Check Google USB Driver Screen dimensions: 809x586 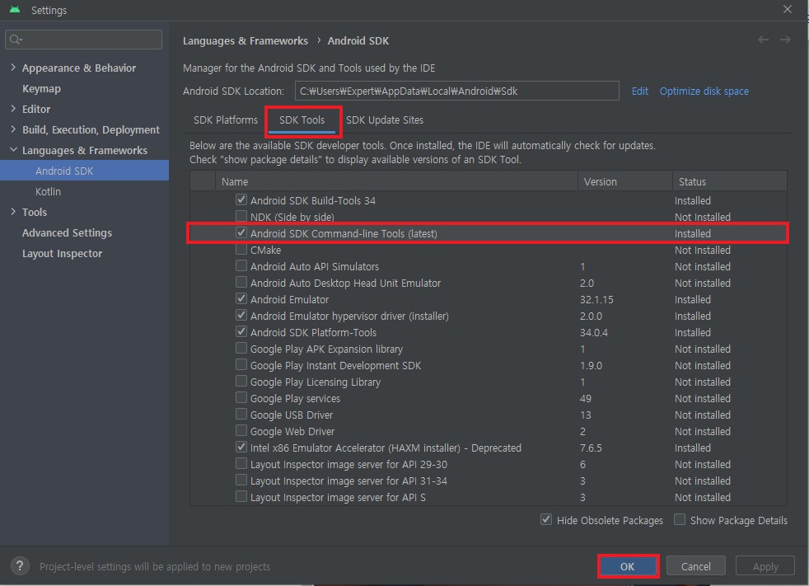click(241, 414)
